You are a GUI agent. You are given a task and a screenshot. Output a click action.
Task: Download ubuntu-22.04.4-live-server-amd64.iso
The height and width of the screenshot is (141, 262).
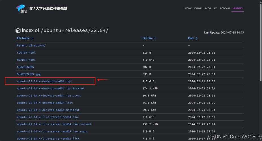point(47,117)
